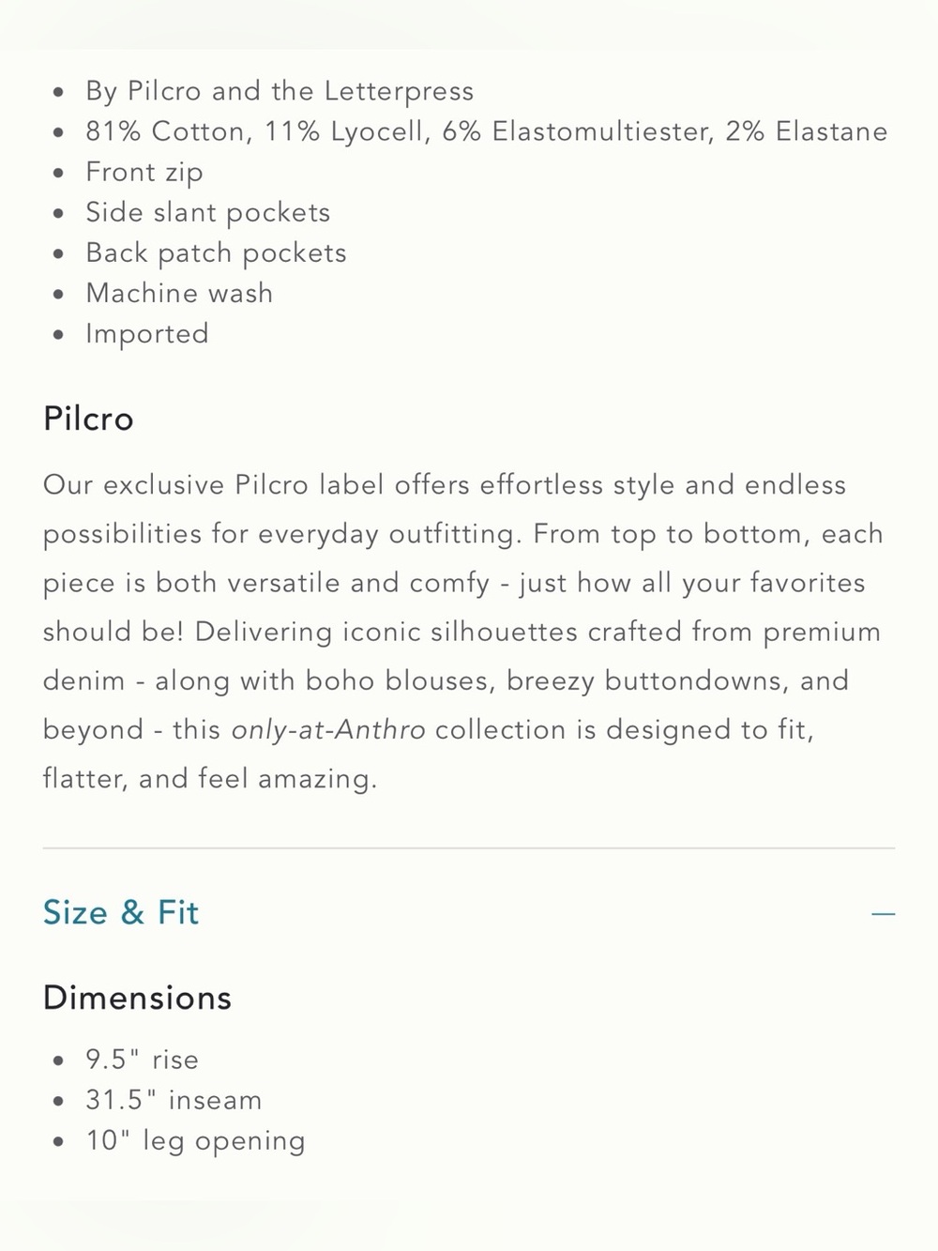This screenshot has height=1251, width=938.
Task: Click the Size & Fit heading
Action: pos(121,912)
